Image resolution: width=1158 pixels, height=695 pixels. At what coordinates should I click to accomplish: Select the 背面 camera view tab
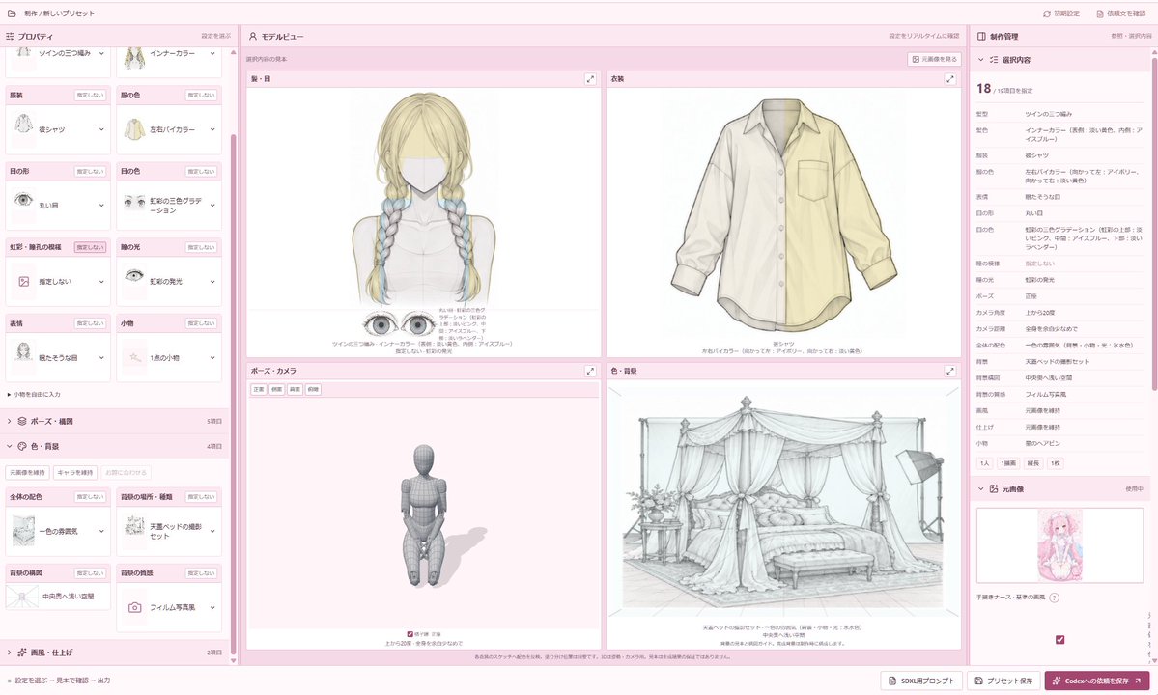[x=295, y=390]
